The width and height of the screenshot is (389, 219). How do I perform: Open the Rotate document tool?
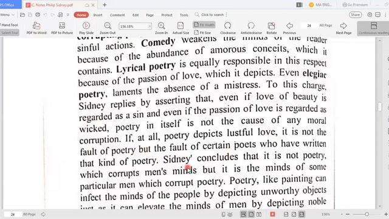272,28
